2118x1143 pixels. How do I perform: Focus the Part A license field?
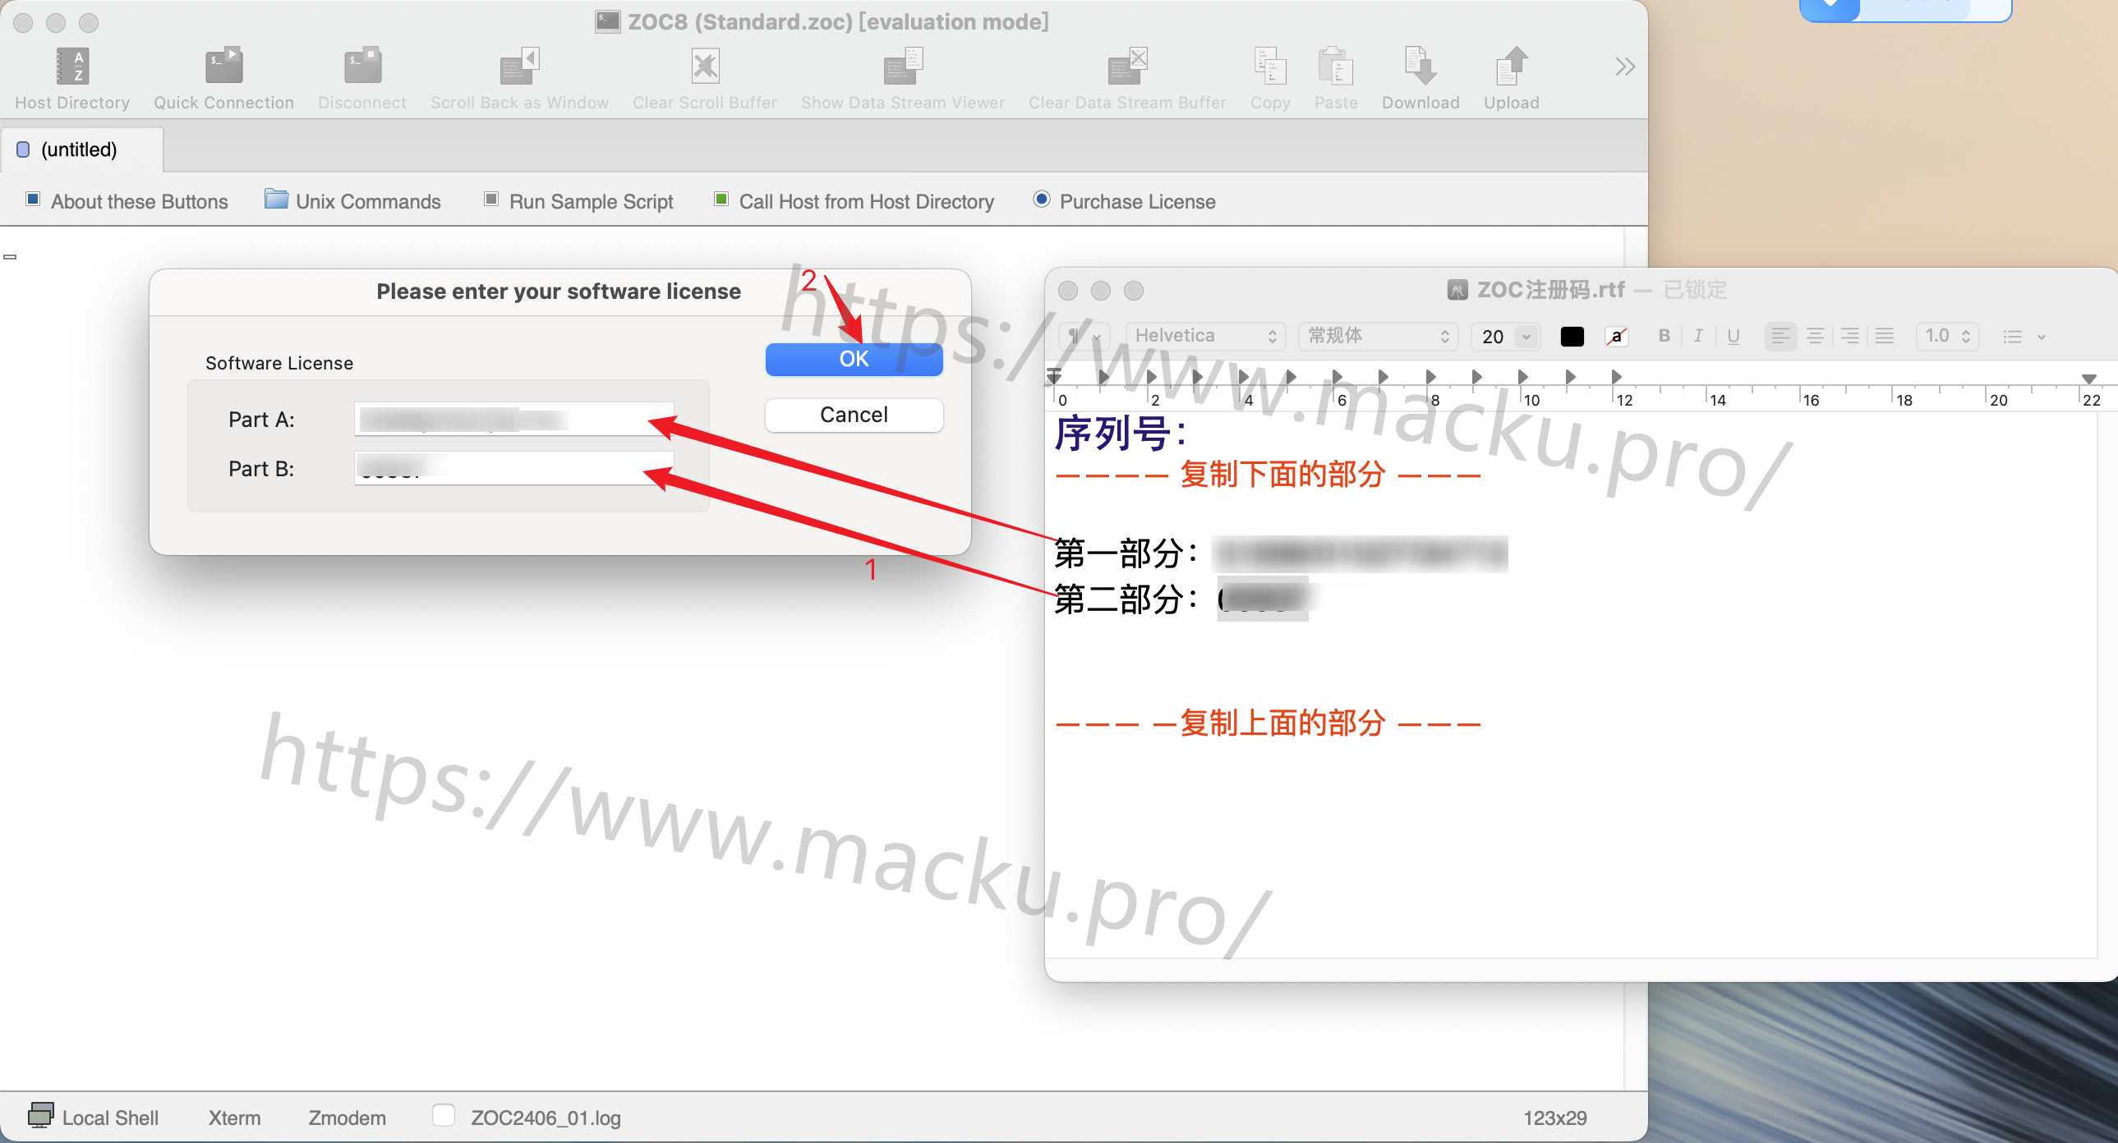(x=513, y=420)
